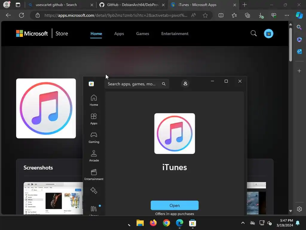Select the Entertainment tab on the Store website

[175, 34]
